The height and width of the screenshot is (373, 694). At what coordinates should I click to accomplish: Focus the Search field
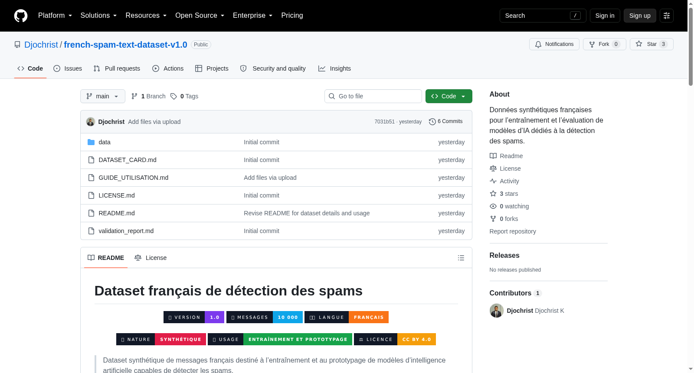point(543,16)
